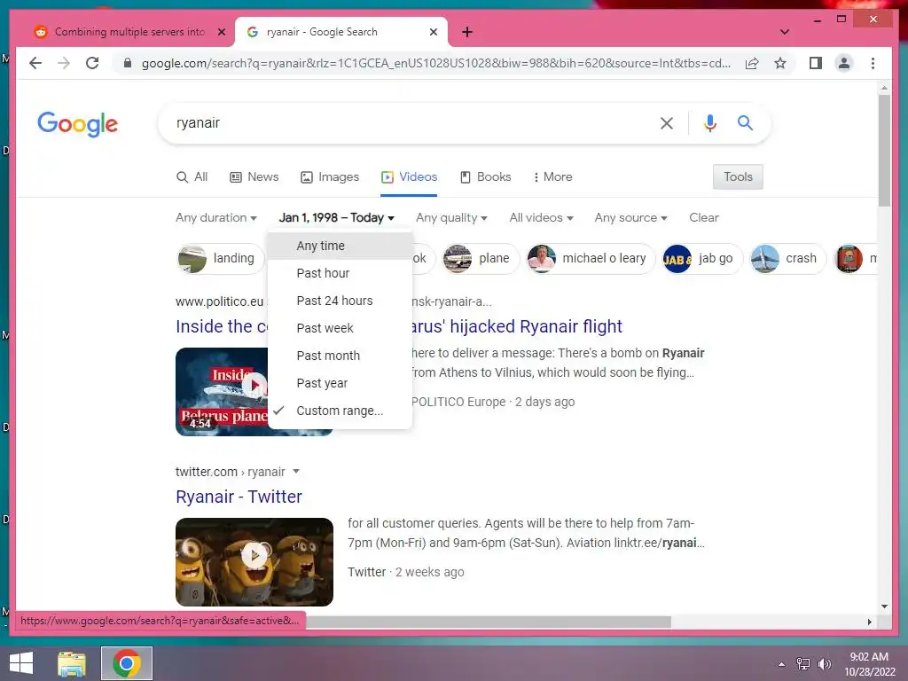The width and height of the screenshot is (908, 681).
Task: Select the plane suggestion chip
Action: pyautogui.click(x=481, y=258)
